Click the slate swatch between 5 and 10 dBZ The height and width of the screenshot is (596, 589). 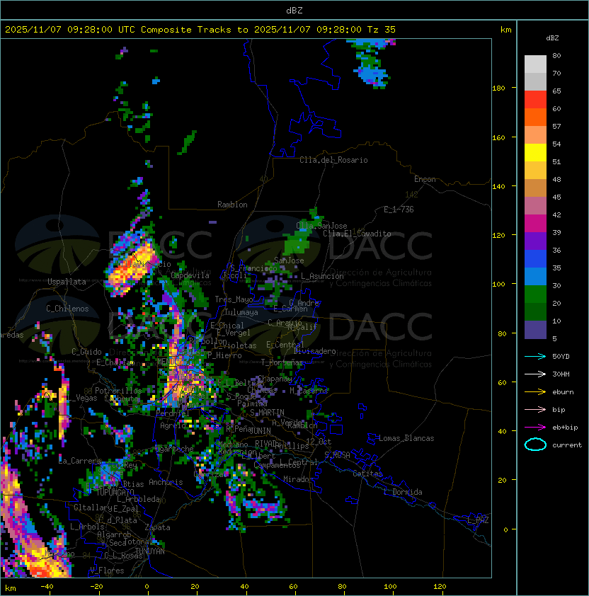tap(535, 330)
